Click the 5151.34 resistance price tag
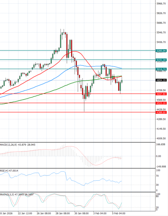The image size is (168, 216). 161,60
